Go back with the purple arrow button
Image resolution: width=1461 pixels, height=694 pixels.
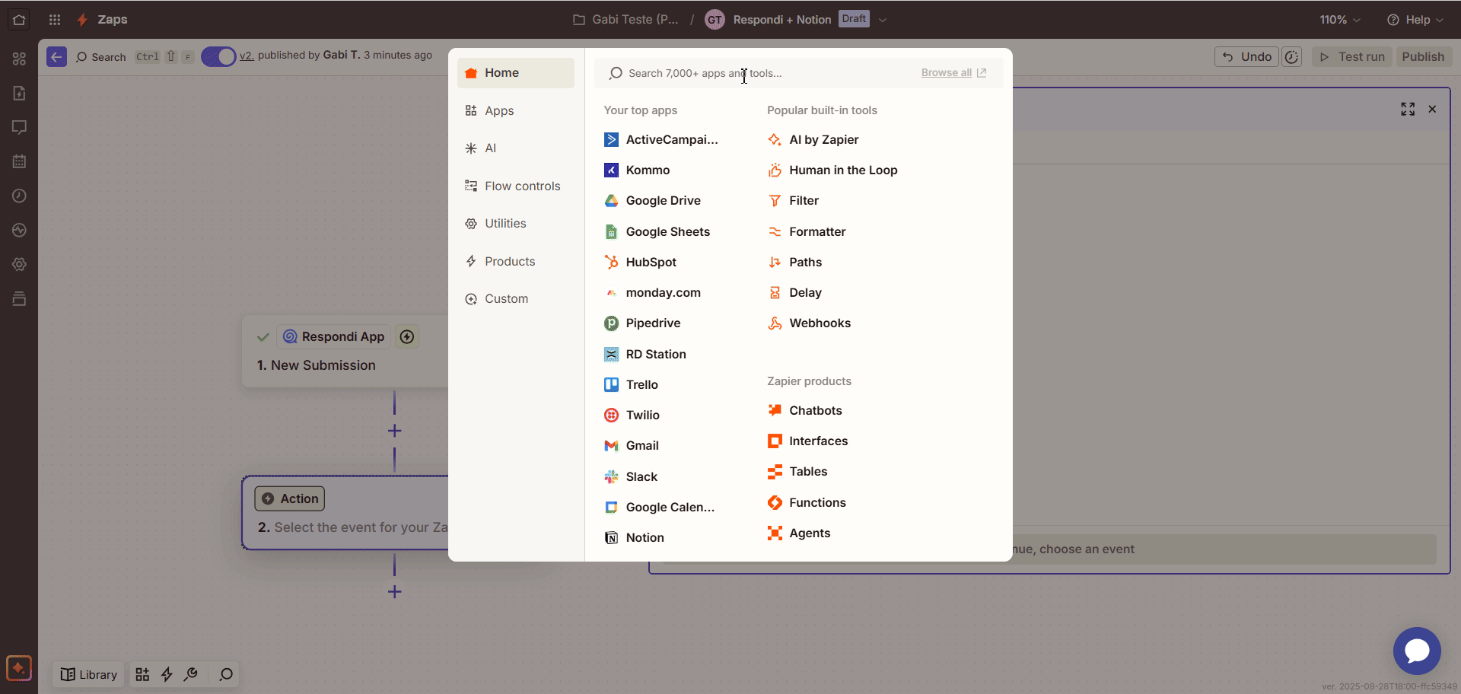point(56,56)
